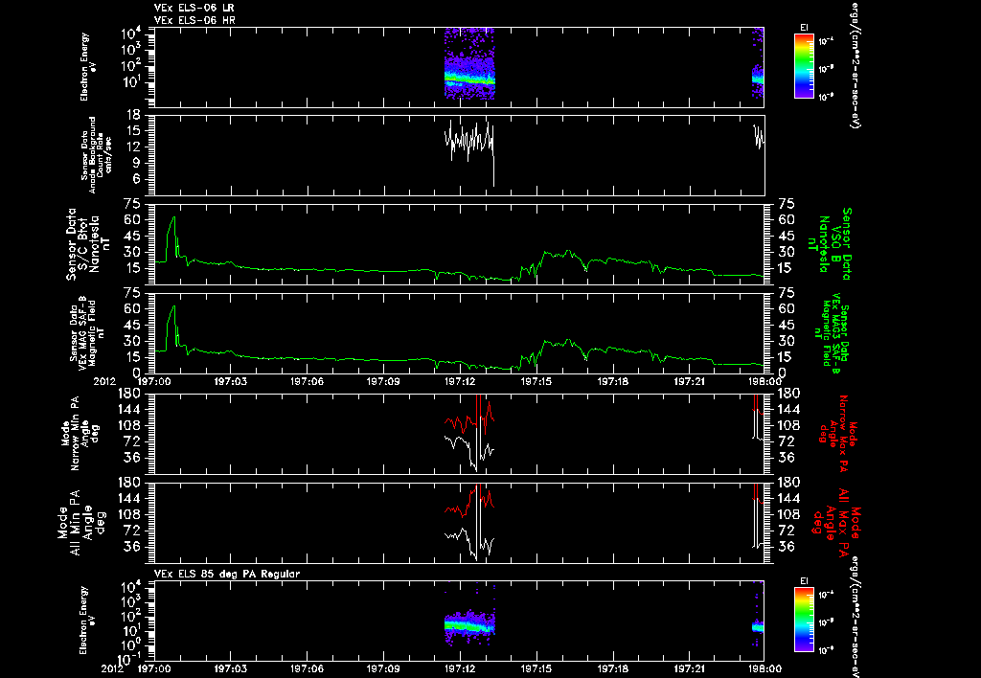Click the color bar beside the 85 deg PA spectrogram
Screen dimensions: 981x678
pyautogui.click(x=804, y=620)
